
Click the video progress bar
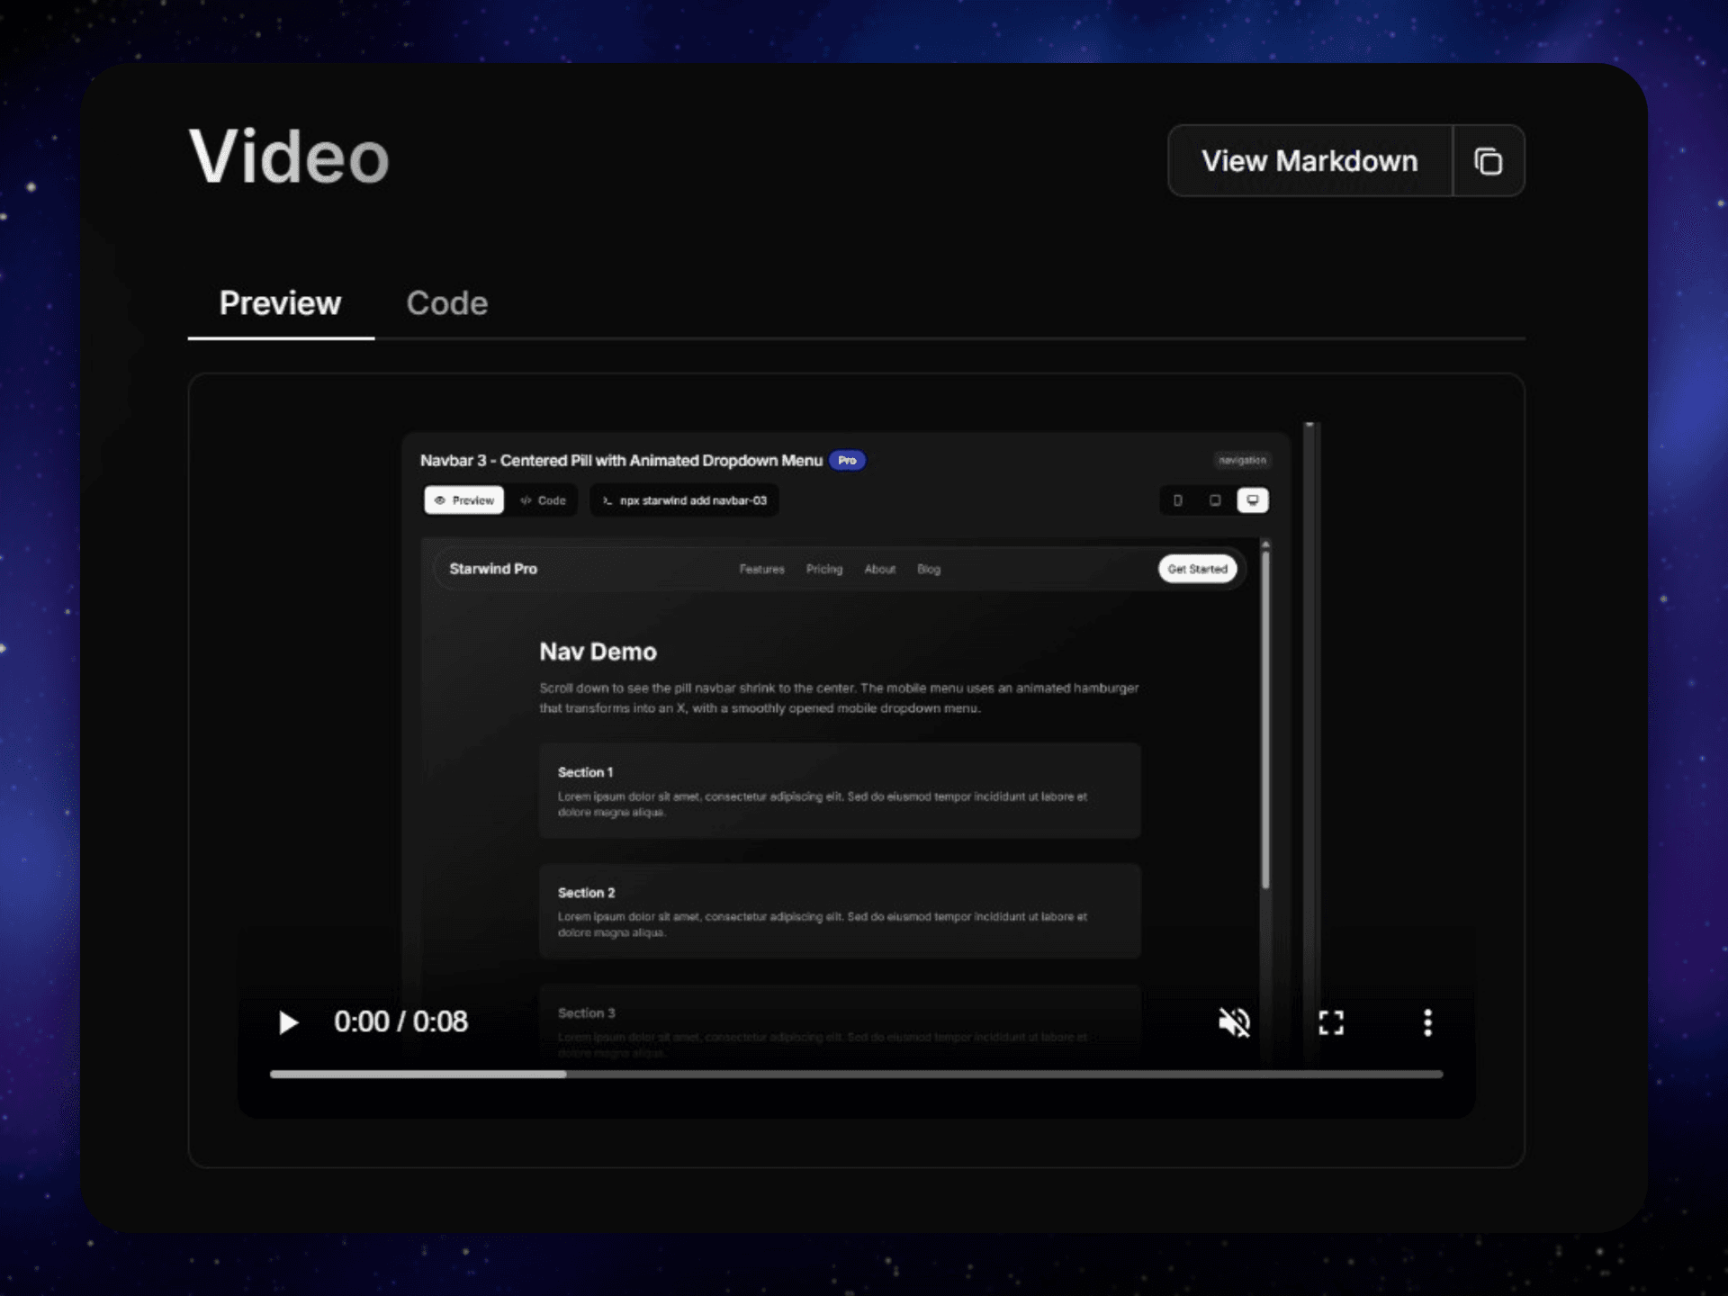(x=855, y=1074)
